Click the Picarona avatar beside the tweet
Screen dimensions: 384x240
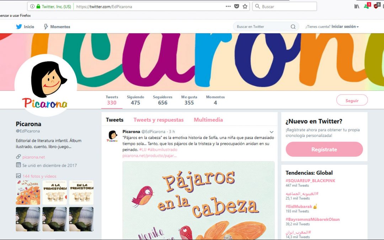click(x=112, y=136)
